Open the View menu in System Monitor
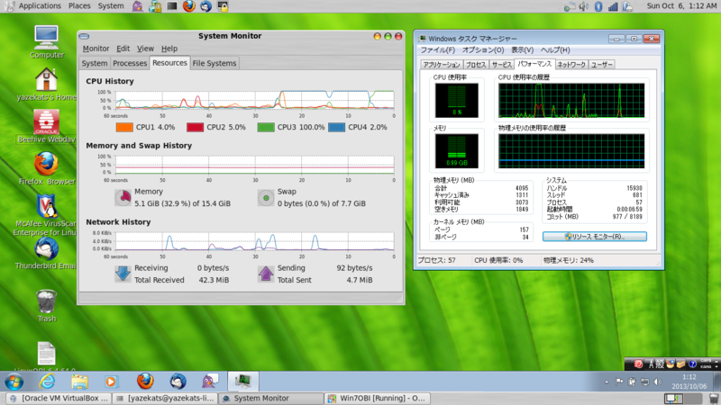721x405 pixels. click(145, 49)
